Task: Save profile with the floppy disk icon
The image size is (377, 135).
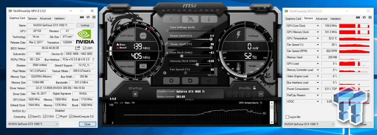Action: [261, 94]
